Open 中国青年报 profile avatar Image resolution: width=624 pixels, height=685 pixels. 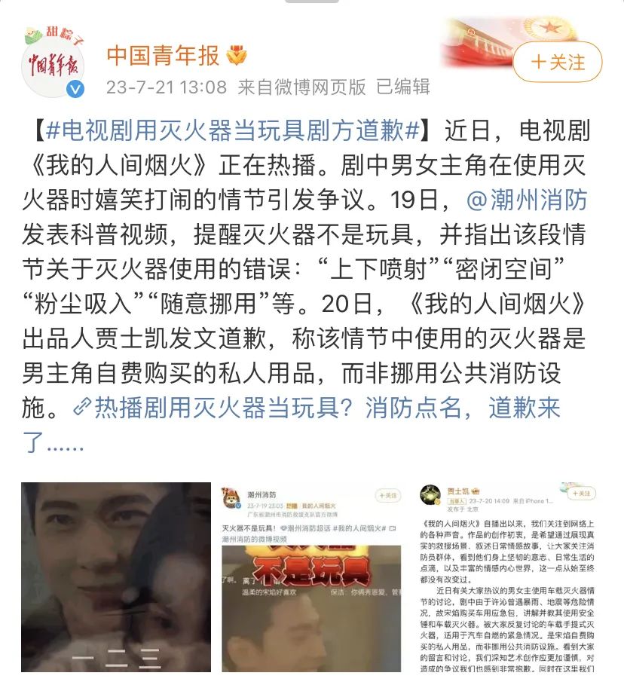coord(53,62)
